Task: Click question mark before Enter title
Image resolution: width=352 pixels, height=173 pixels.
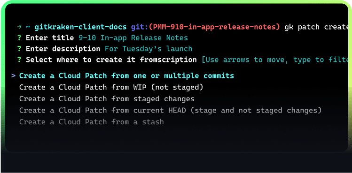Action: (19, 38)
